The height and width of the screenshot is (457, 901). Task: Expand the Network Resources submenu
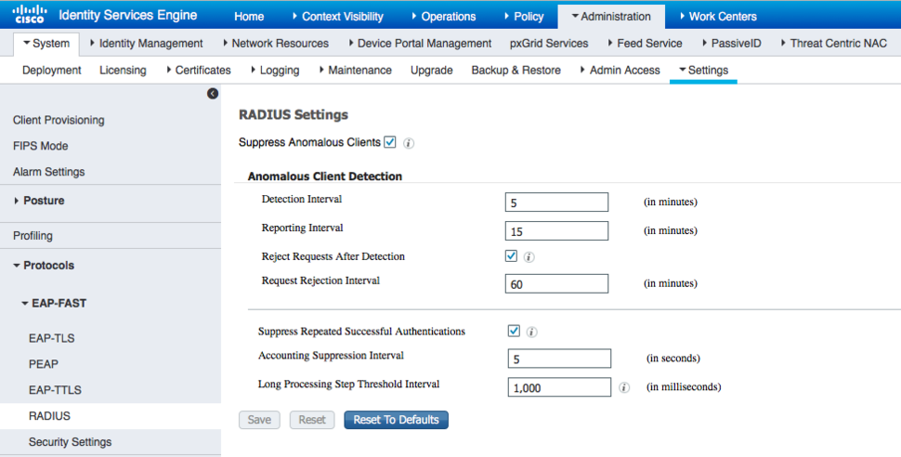pos(276,43)
